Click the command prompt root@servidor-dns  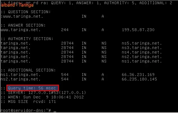click(26, 110)
